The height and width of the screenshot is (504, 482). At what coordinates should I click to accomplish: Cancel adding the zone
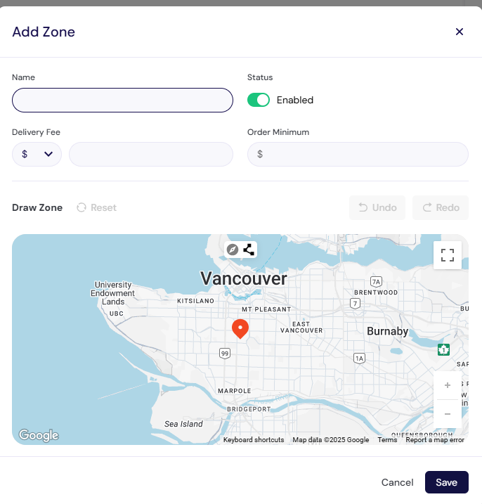[397, 482]
